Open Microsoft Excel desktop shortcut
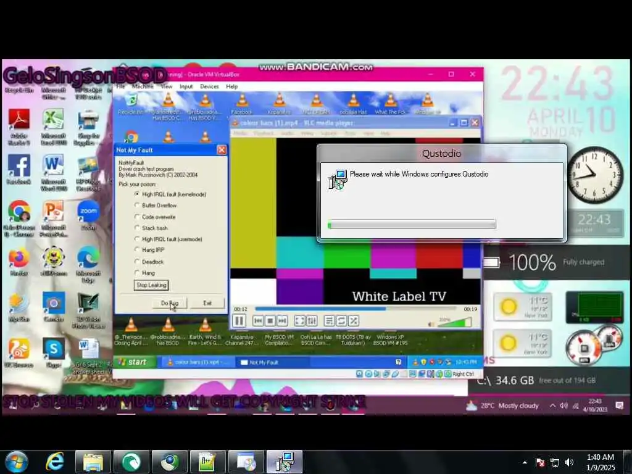 coord(54,127)
